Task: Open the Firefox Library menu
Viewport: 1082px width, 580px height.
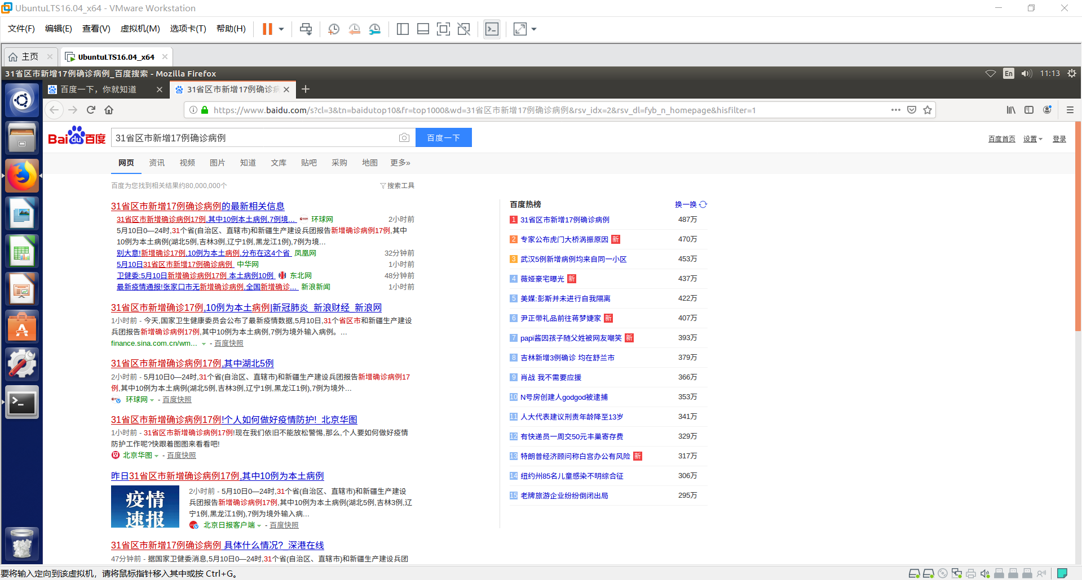Action: [x=1010, y=110]
